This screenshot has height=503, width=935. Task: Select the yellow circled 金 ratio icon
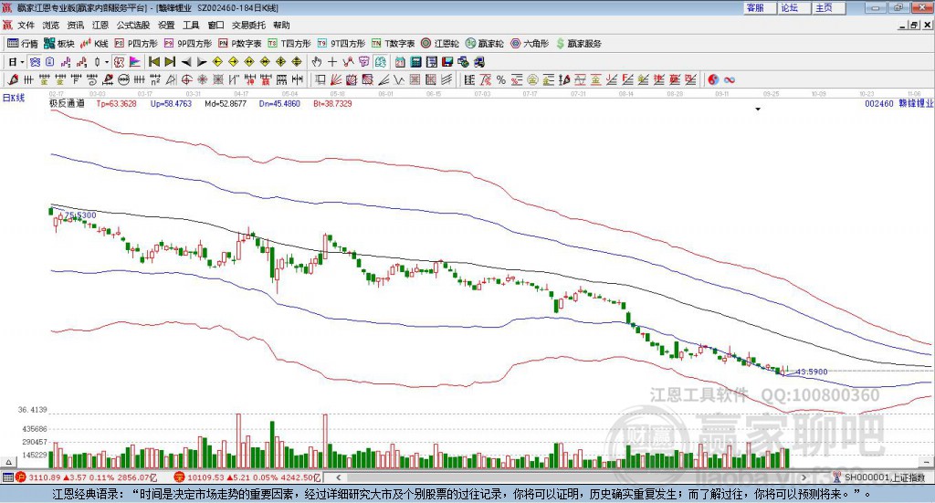click(x=532, y=79)
